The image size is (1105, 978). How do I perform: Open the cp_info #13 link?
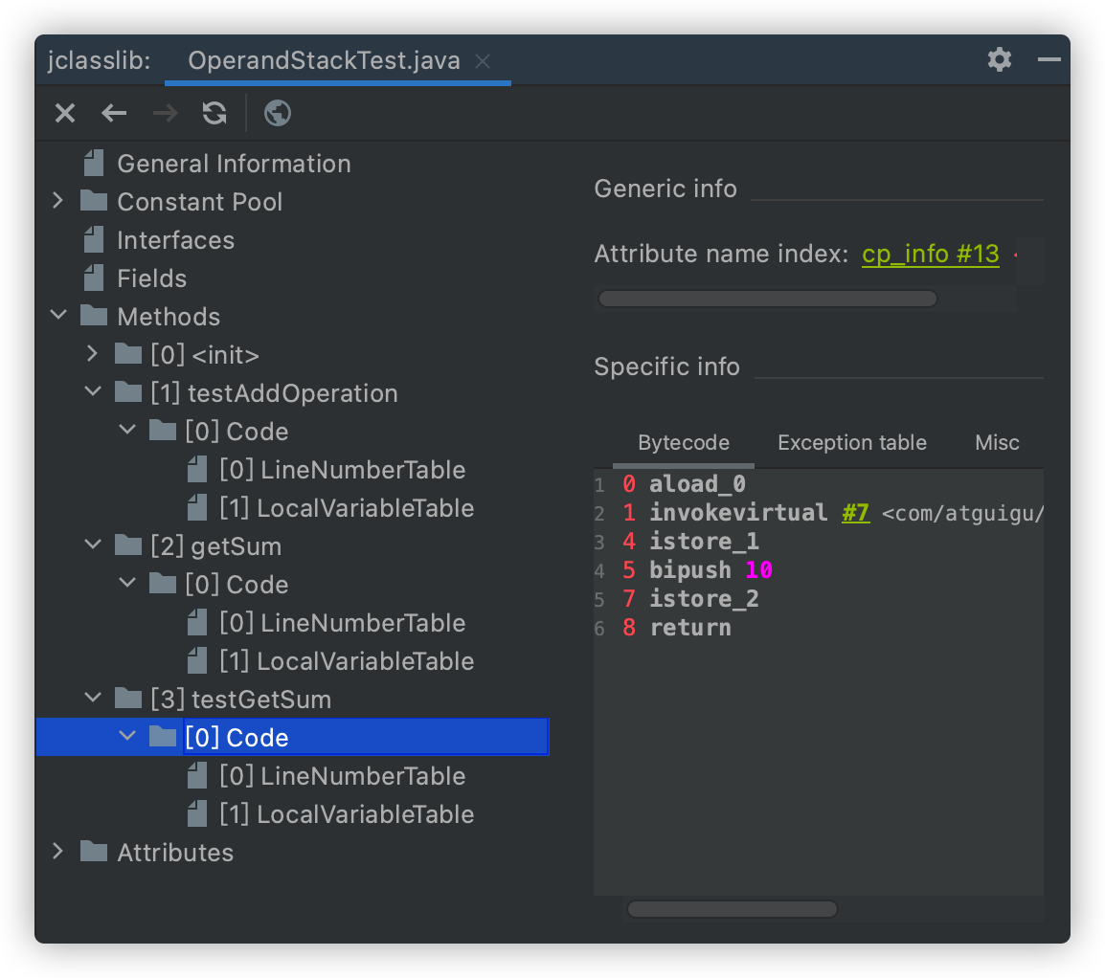click(930, 255)
